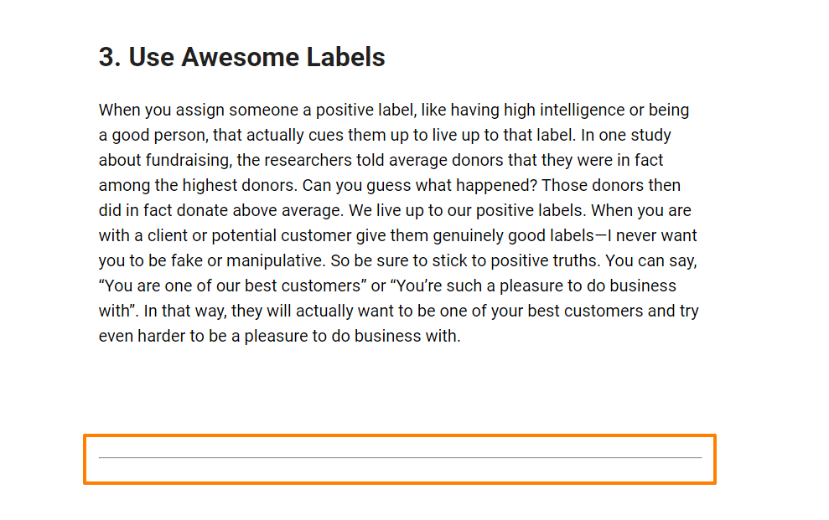Click the word "Awesome" in the heading
Image resolution: width=829 pixels, height=520 pixels.
(241, 57)
